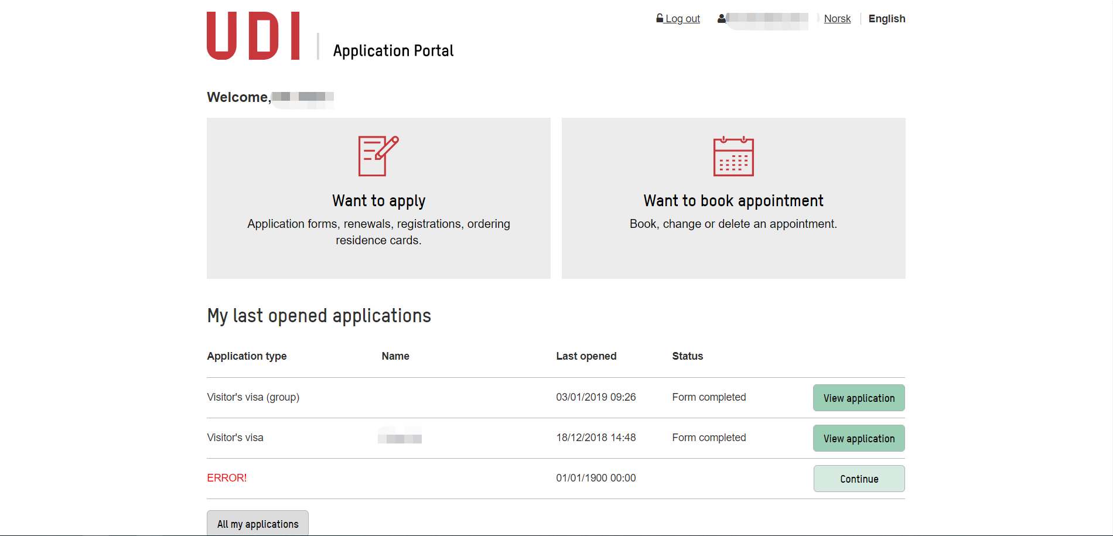
Task: Switch language to Norsk
Action: click(837, 19)
